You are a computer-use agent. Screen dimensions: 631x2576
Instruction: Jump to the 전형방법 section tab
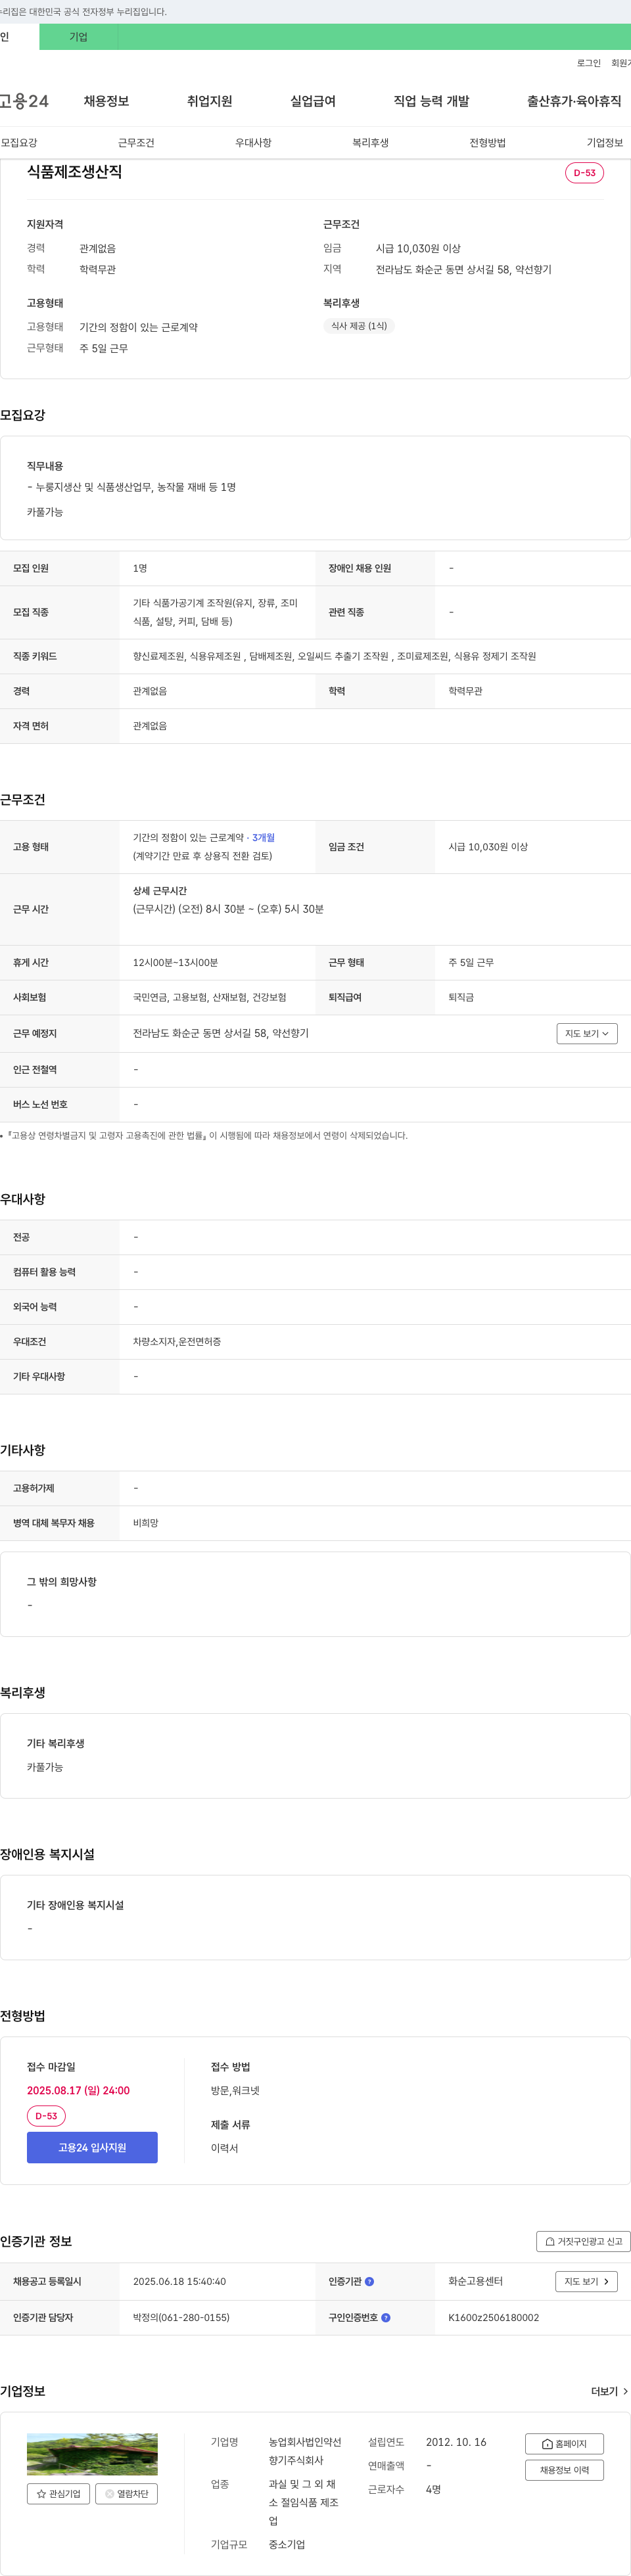click(487, 143)
